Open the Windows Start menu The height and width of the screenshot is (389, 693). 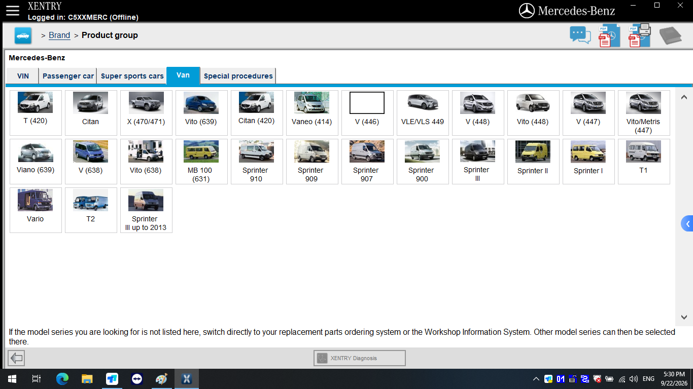[12, 379]
